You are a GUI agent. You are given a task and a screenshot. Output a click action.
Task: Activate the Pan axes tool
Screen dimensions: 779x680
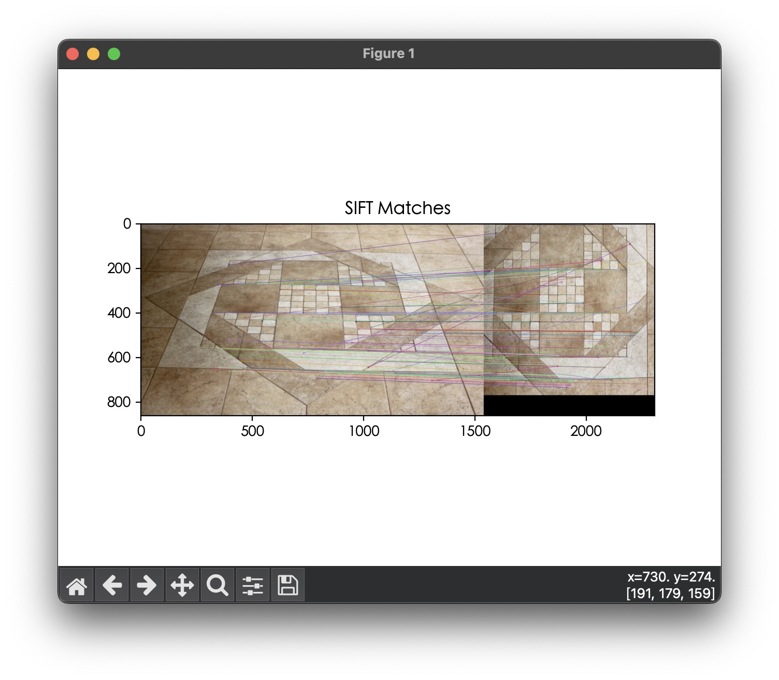point(182,586)
